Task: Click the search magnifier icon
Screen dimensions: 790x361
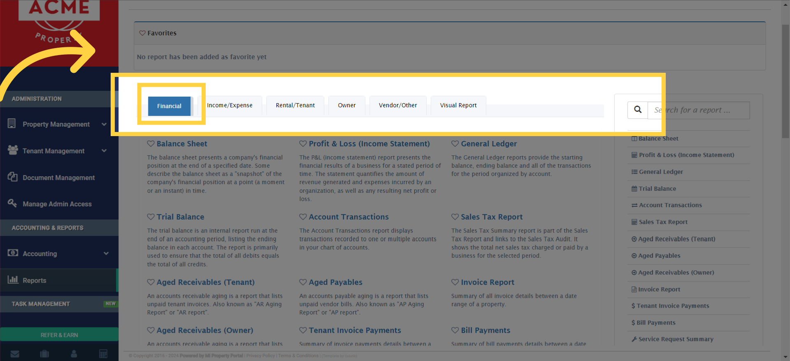Action: click(638, 110)
